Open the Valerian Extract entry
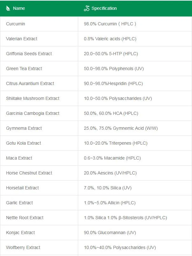 [x=22, y=39]
